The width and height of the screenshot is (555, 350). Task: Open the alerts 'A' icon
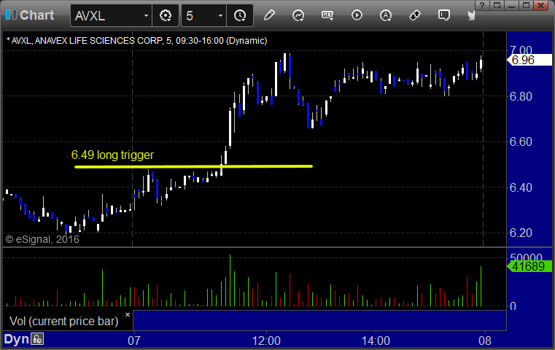[x=386, y=15]
